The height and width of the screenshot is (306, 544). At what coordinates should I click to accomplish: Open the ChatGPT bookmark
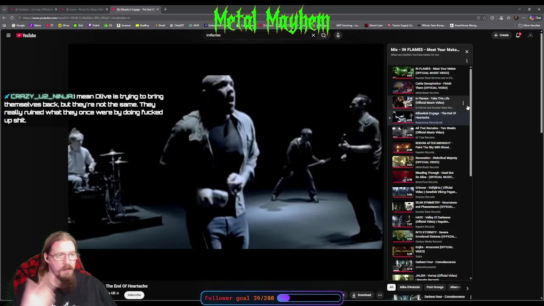coord(177,25)
